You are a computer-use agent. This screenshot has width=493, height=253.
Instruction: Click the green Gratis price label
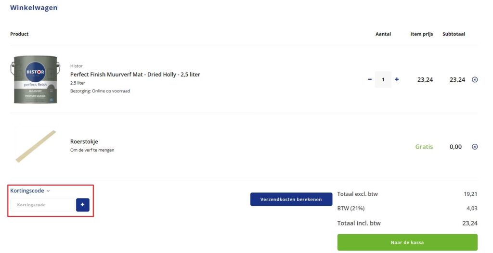click(x=424, y=147)
